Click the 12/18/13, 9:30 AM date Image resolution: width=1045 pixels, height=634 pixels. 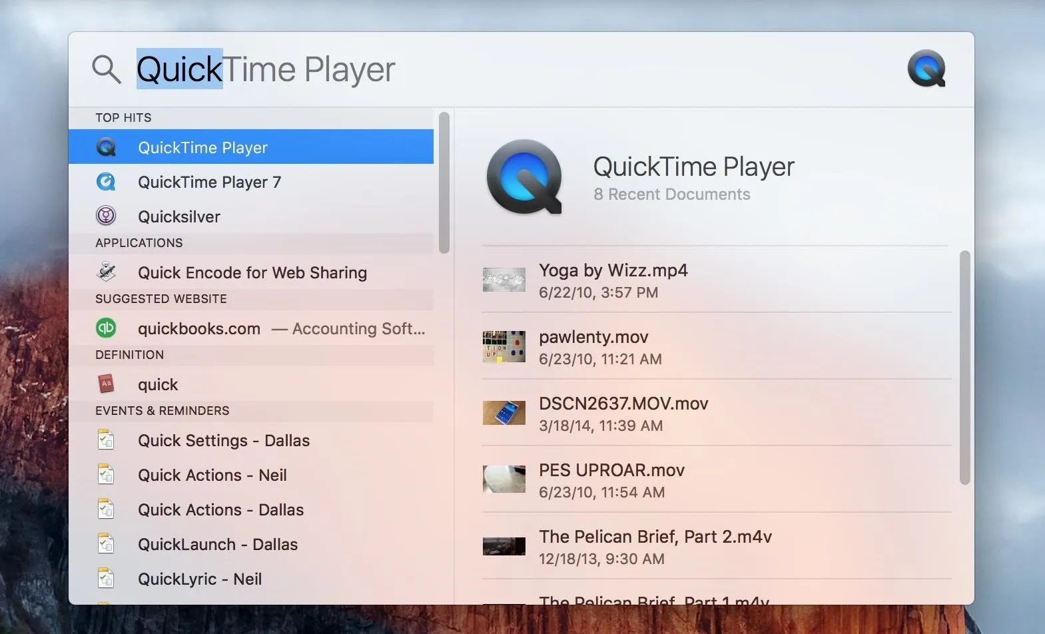click(601, 559)
